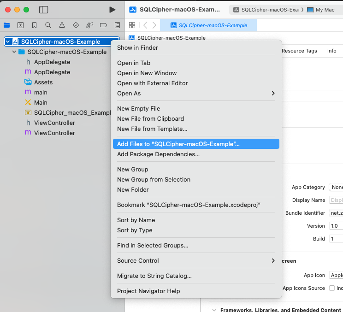The height and width of the screenshot is (312, 343).
Task: Click the Build number field
Action: [336, 239]
